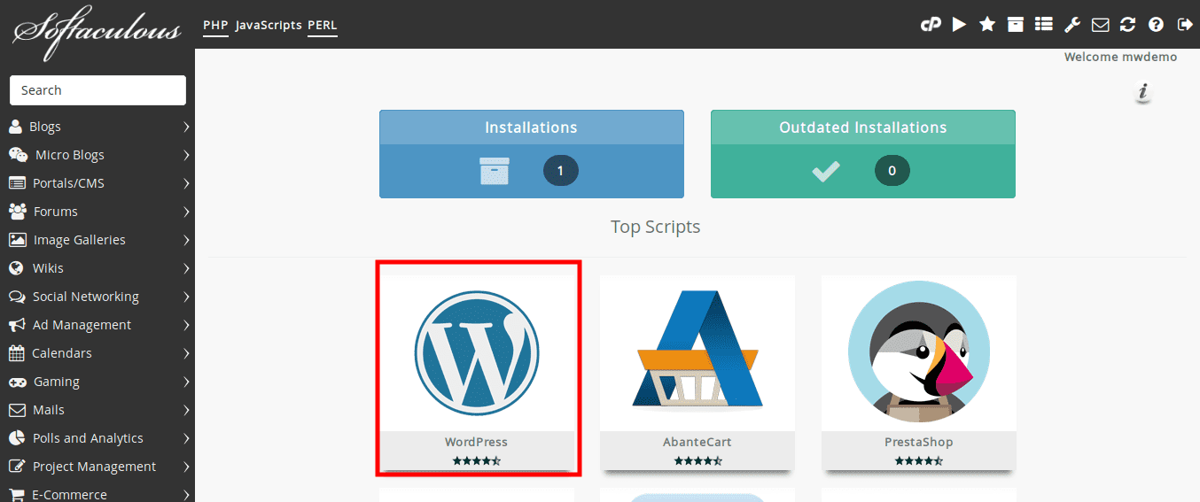This screenshot has height=502, width=1200.
Task: Expand the Micro Blogs chevron
Action: (x=186, y=155)
